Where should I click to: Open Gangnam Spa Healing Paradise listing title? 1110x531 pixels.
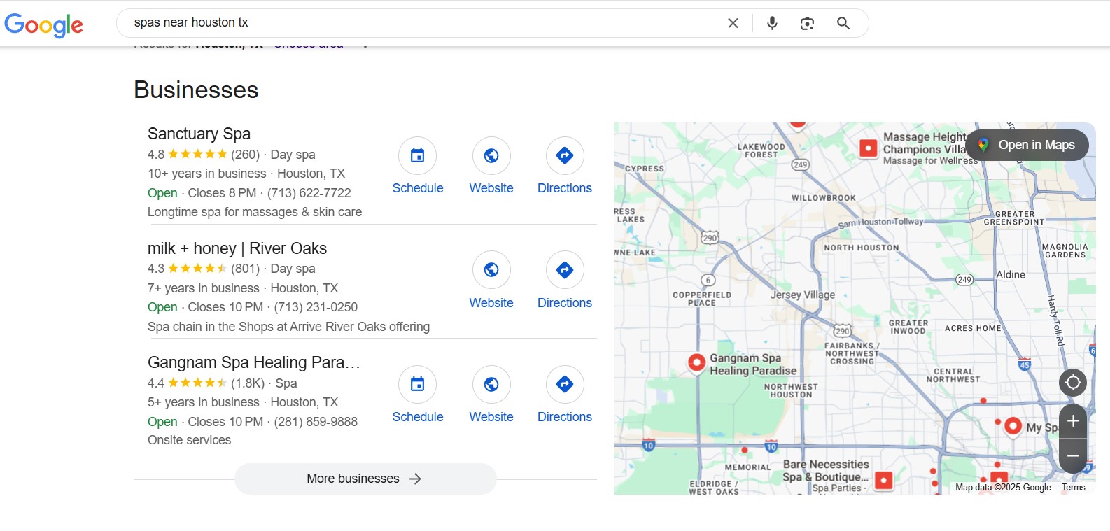pyautogui.click(x=253, y=362)
